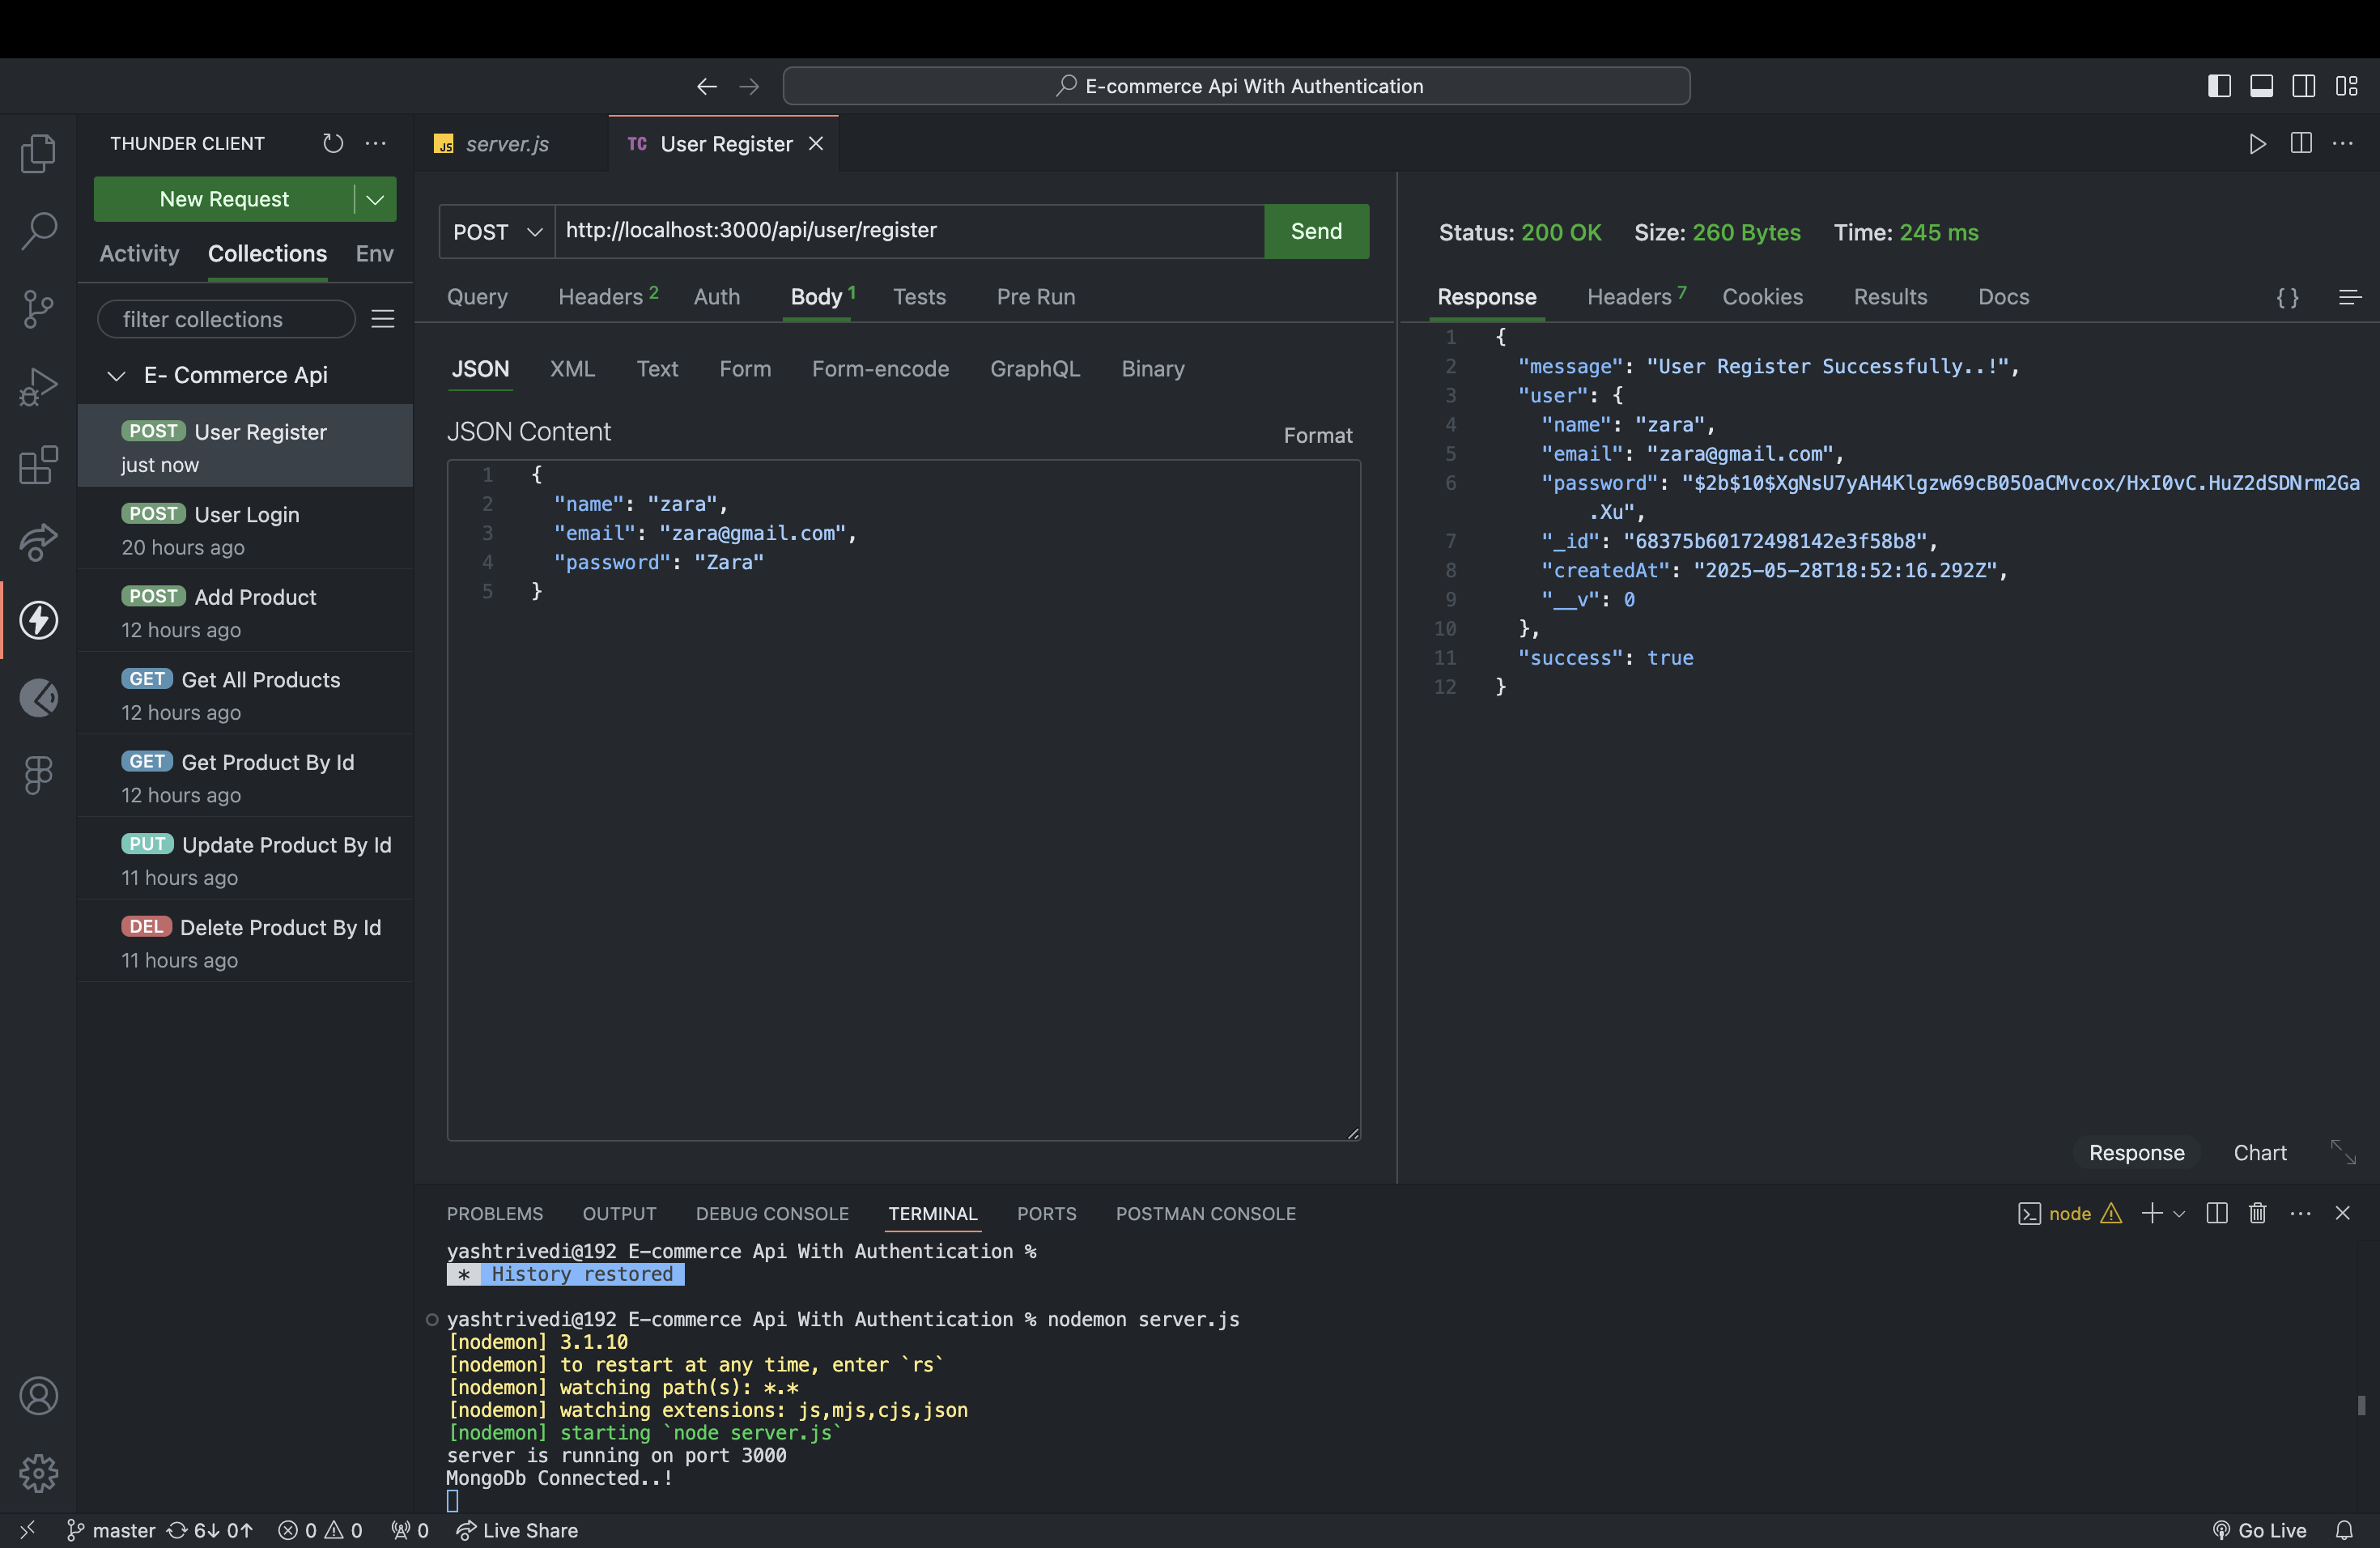
Task: Toggle the primary side bar layout
Action: [x=2219, y=86]
